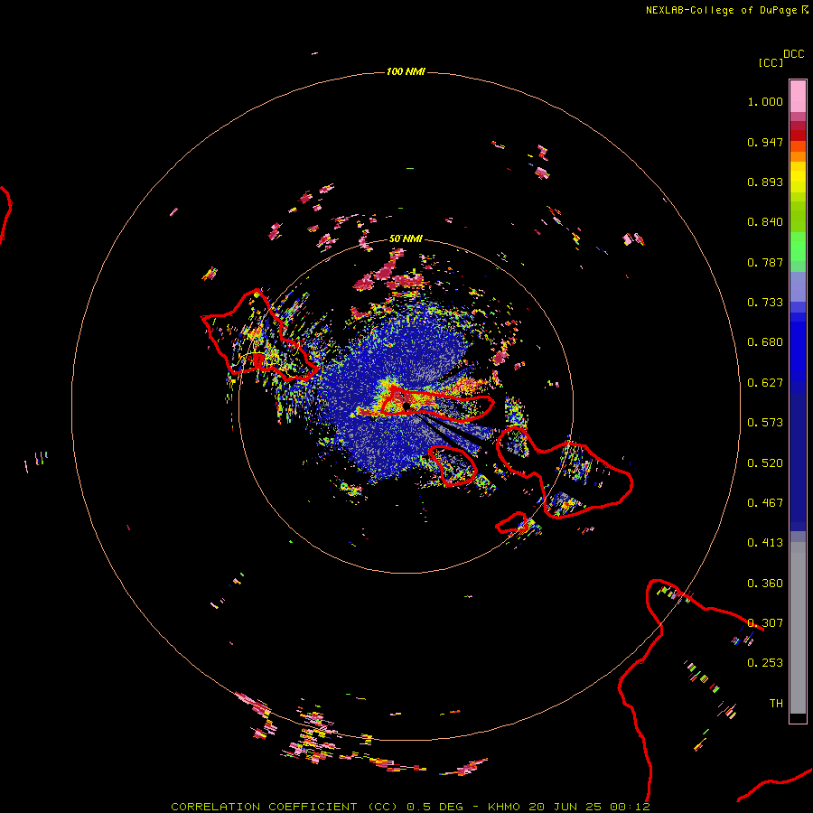This screenshot has width=813, height=813.
Task: Select the 0.467 scale value
Action: tap(765, 503)
